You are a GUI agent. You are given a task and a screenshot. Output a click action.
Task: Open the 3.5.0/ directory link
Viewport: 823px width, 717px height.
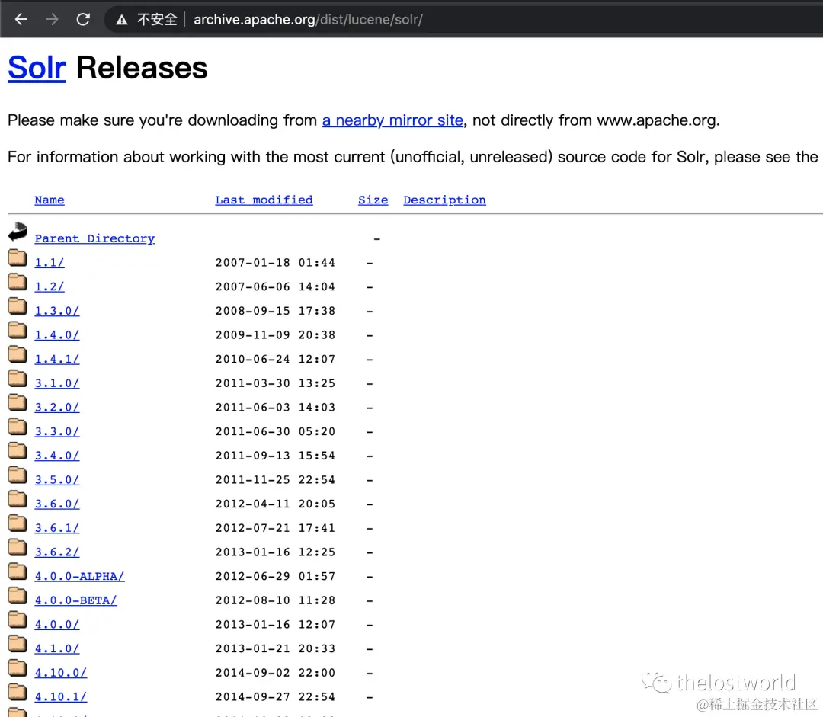(56, 480)
